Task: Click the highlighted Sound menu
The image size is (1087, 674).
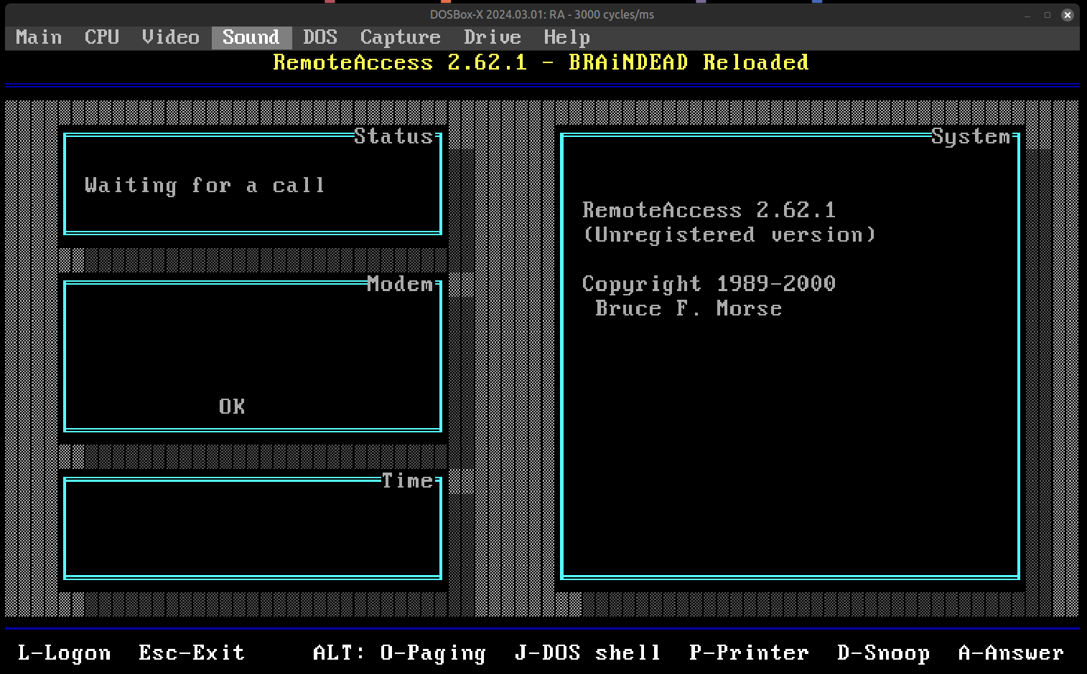Action: pyautogui.click(x=251, y=37)
